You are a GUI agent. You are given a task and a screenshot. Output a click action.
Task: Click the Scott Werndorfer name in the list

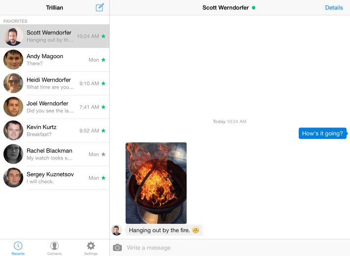(49, 32)
